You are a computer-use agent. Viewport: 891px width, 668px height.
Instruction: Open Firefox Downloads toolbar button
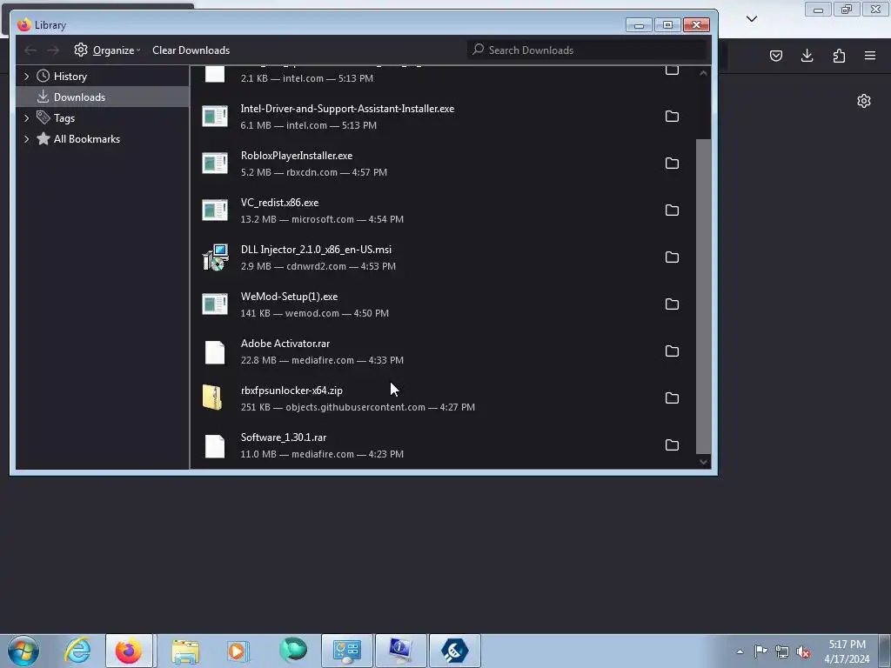point(807,56)
